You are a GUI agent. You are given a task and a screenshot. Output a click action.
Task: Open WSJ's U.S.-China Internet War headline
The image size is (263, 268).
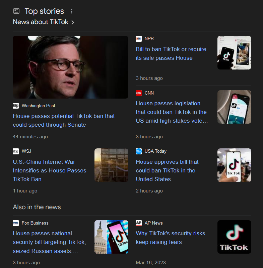click(50, 170)
